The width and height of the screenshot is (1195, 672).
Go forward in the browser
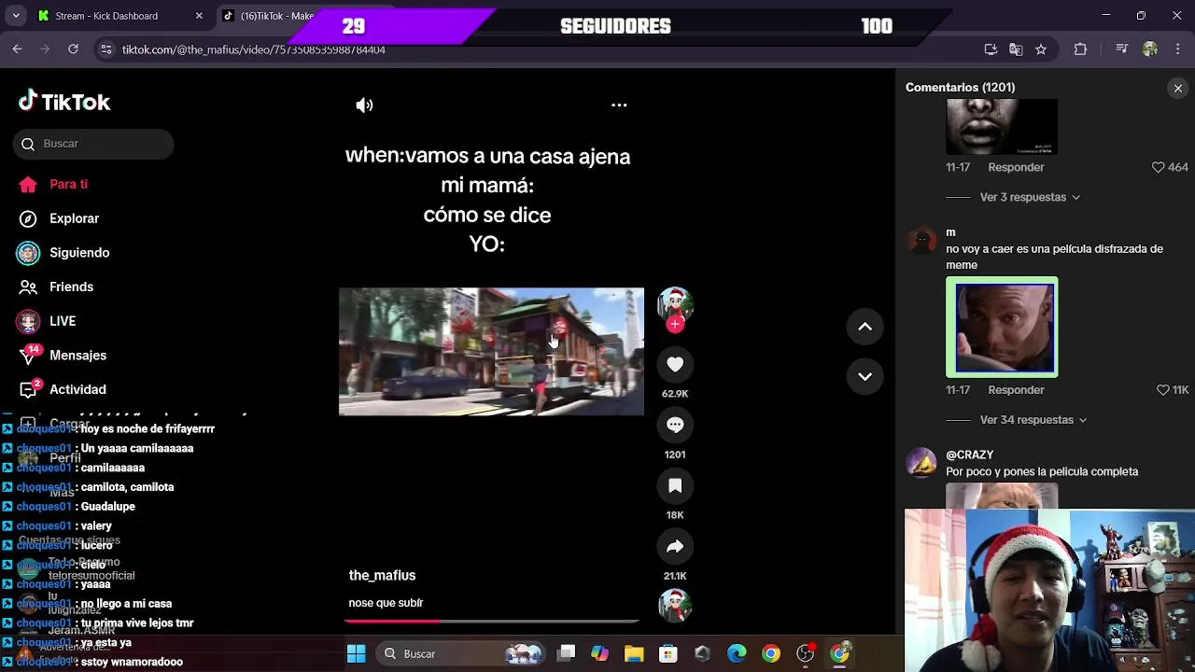click(x=45, y=49)
